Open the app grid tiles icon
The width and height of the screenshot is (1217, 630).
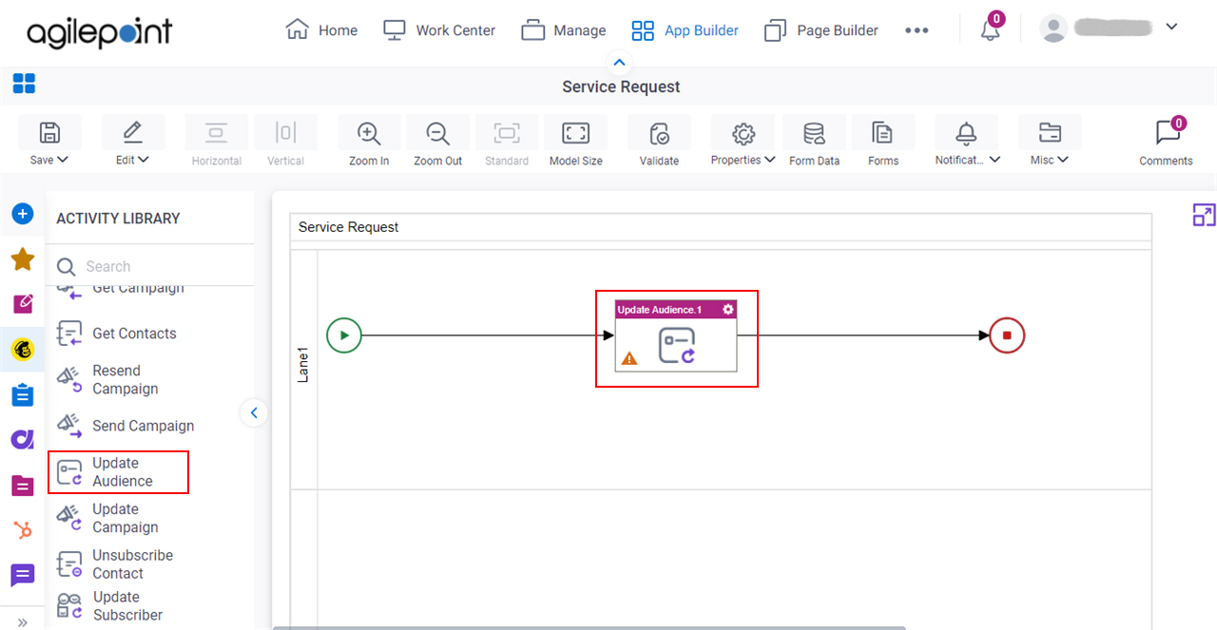click(24, 84)
